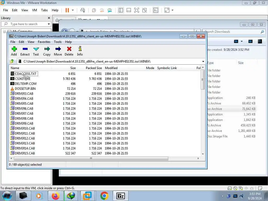Image resolution: width=268 pixels, height=201 pixels.
Task: Select the CDACCESS.TXT file
Action: point(25,74)
